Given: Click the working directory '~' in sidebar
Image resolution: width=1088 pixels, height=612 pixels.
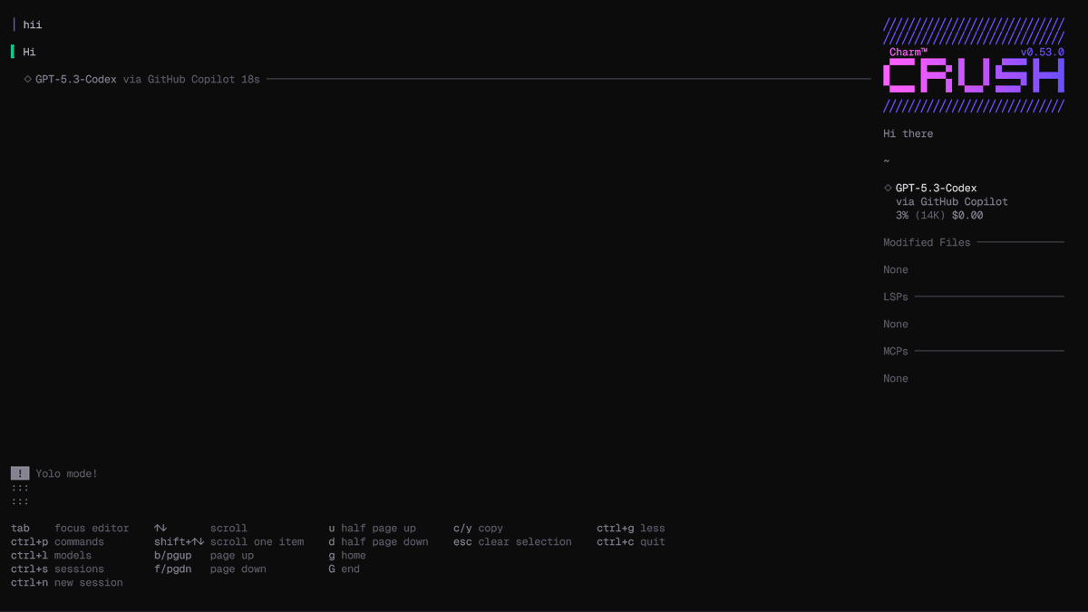Looking at the screenshot, I should (x=887, y=160).
